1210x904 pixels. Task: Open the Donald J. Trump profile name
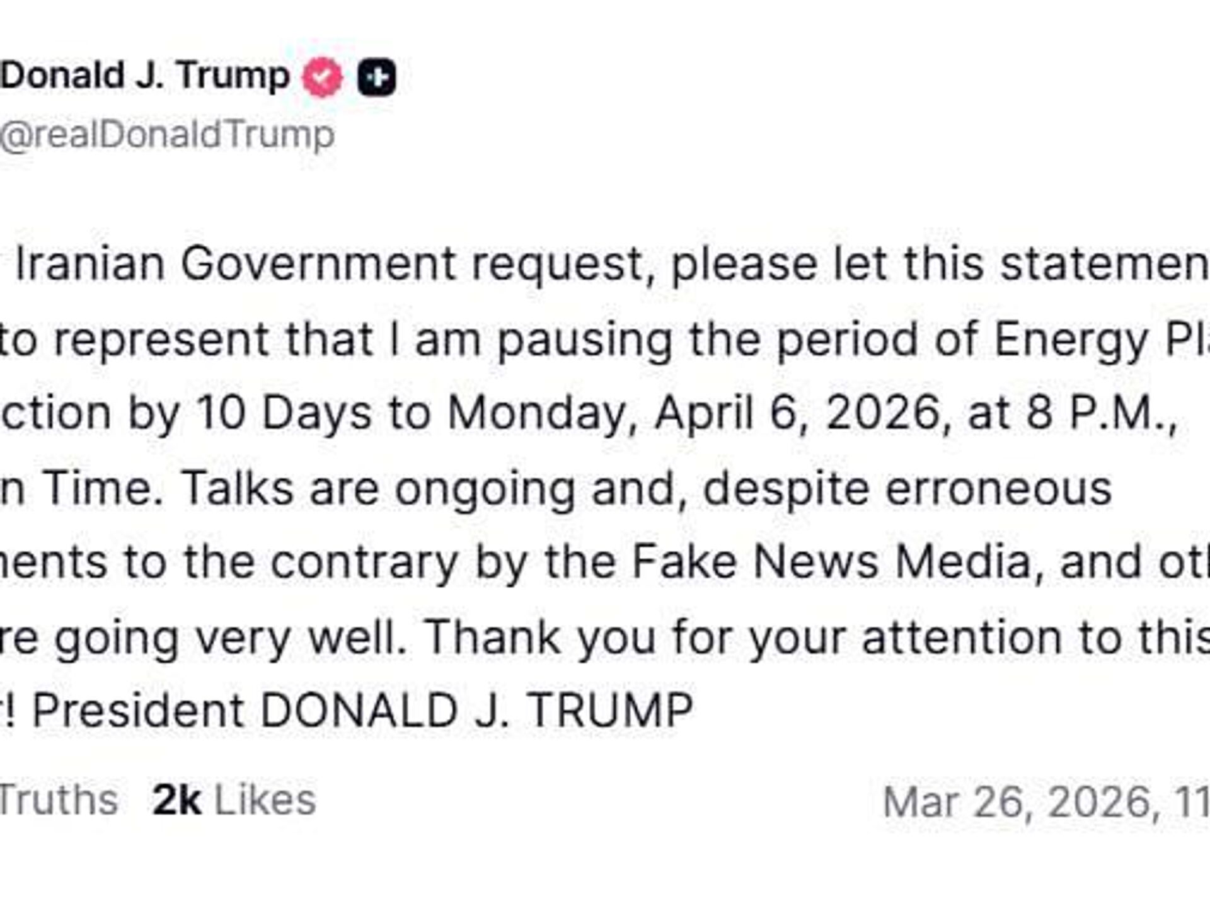click(145, 76)
